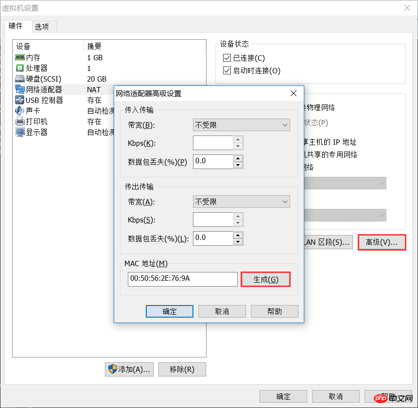Close the 网络适配器高级设置 dialog

point(294,93)
